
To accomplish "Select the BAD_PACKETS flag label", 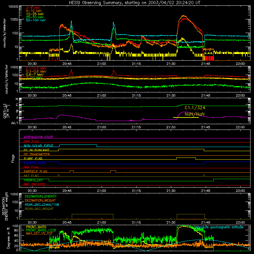I will 35,184.
